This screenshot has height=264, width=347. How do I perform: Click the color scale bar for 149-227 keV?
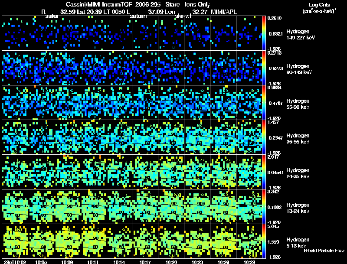tap(264, 33)
